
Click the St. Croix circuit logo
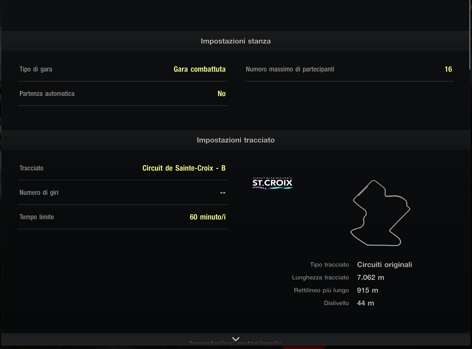pyautogui.click(x=272, y=183)
